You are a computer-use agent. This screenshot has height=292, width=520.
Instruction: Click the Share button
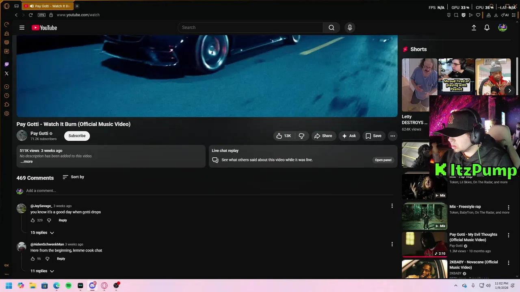click(x=323, y=136)
